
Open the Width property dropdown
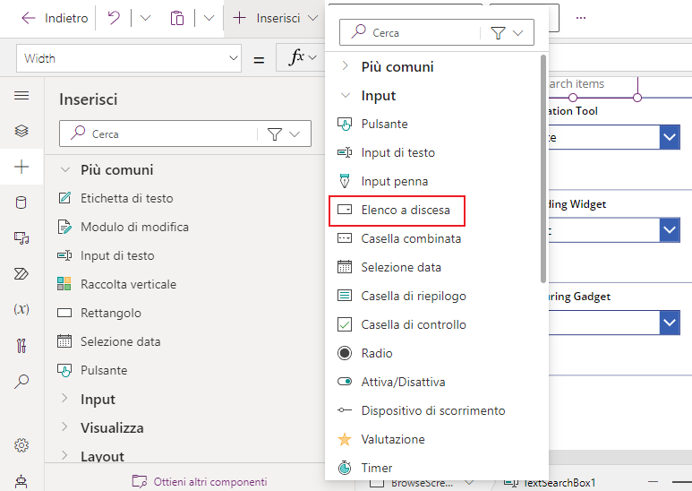(129, 58)
